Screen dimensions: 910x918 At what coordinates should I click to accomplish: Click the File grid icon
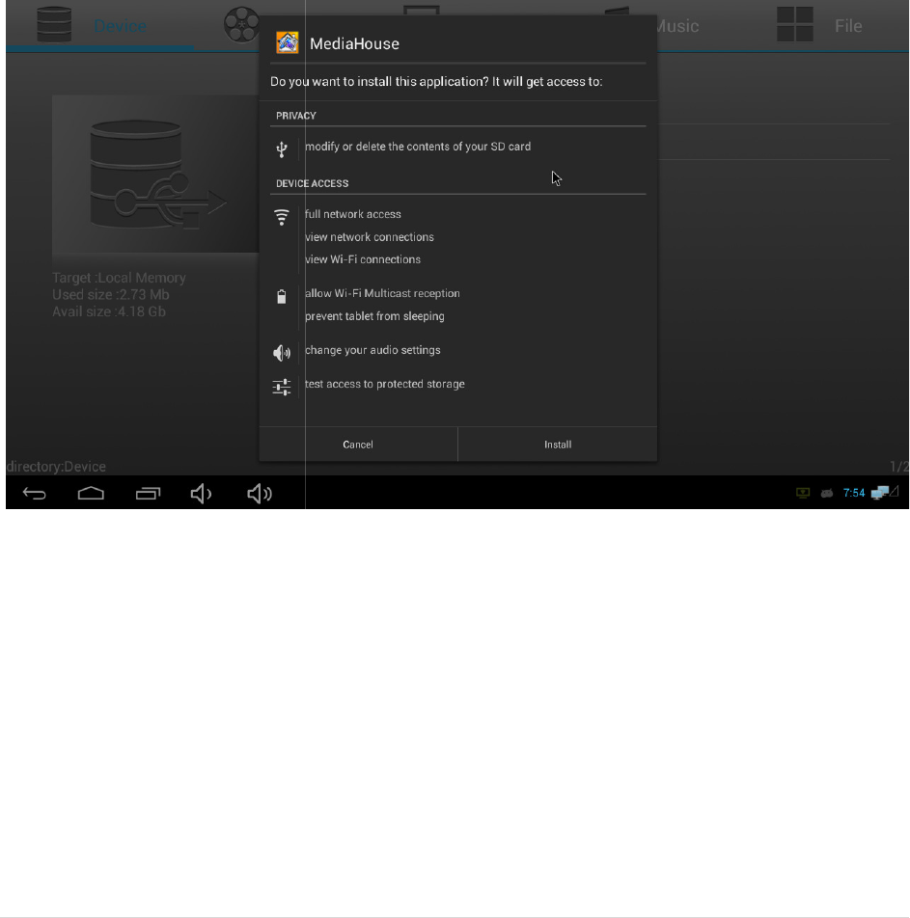point(794,24)
